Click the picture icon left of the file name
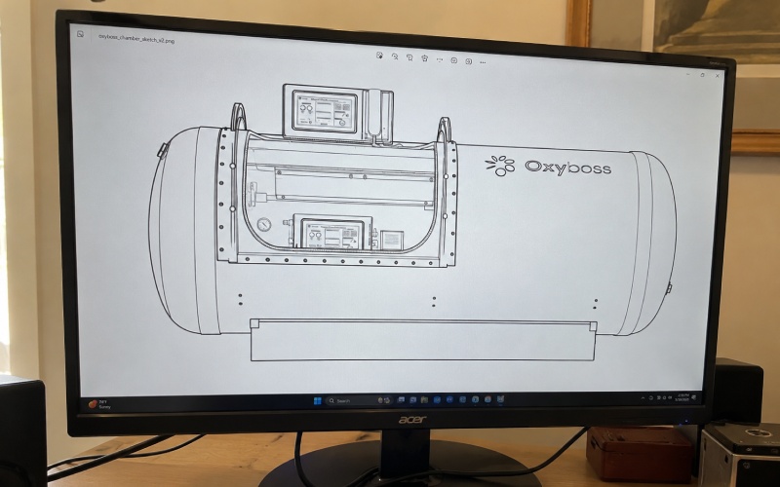This screenshot has height=487, width=780. [x=80, y=34]
